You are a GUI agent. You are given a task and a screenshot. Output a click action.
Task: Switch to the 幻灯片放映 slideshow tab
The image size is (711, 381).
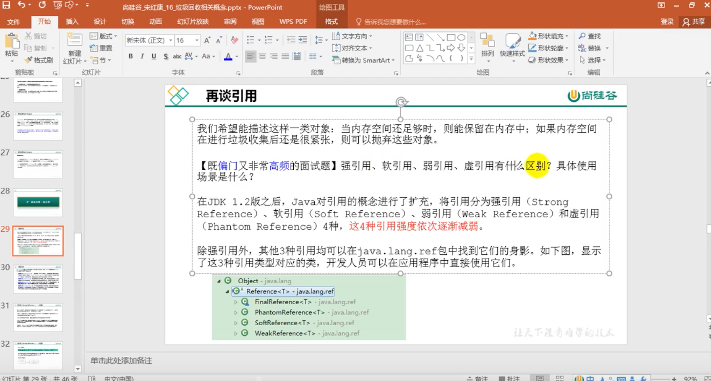coord(193,21)
